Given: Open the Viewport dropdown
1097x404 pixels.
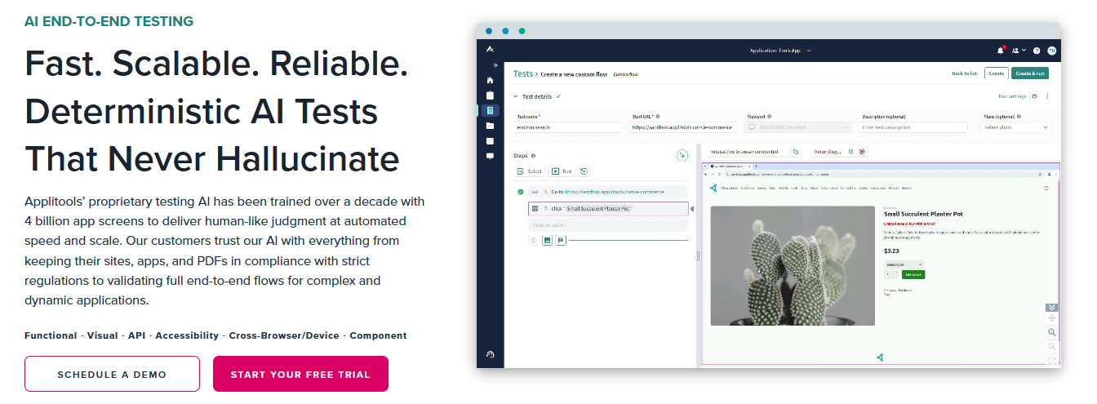Looking at the screenshot, I should [x=798, y=127].
